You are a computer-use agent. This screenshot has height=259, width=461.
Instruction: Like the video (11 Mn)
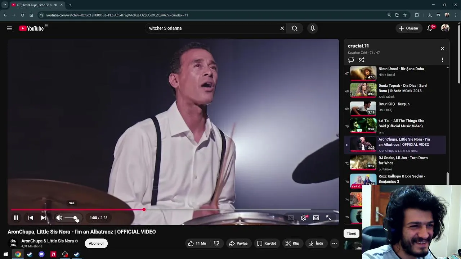click(197, 244)
